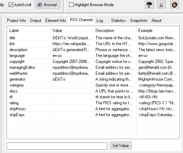Switch to the Element Info tab

(x=55, y=20)
